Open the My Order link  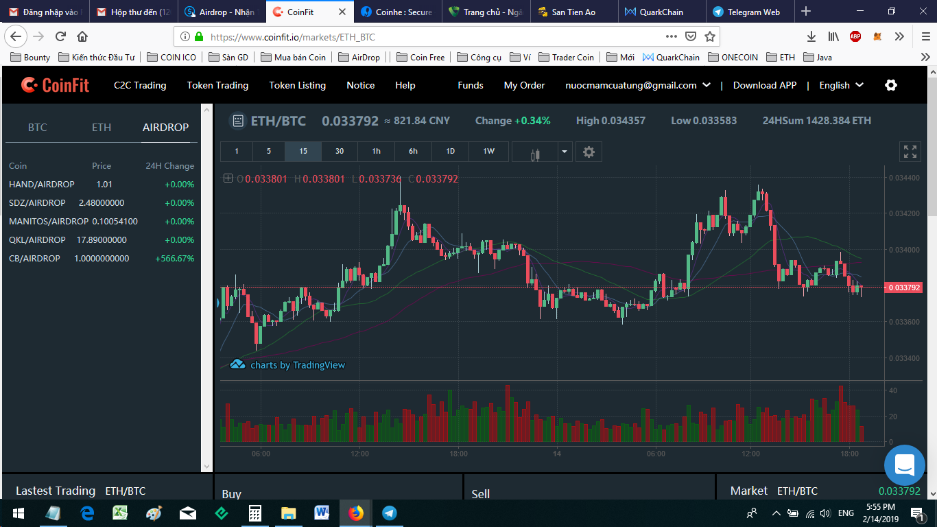[x=524, y=85]
